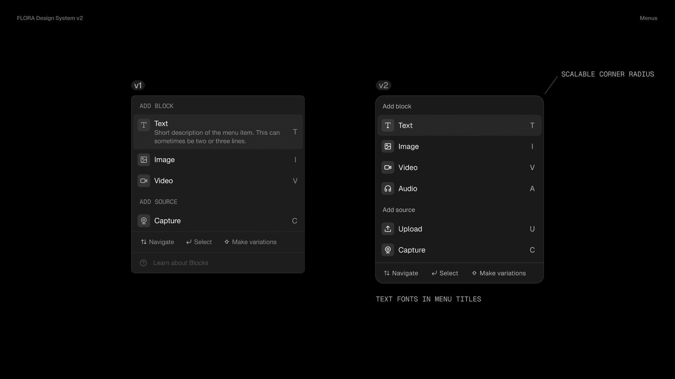Click Select hint in v2 footer

tap(445, 273)
